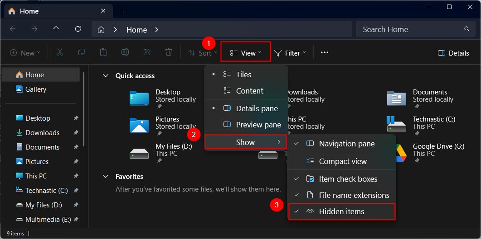
Task: Click the Home tab title
Action: (29, 11)
